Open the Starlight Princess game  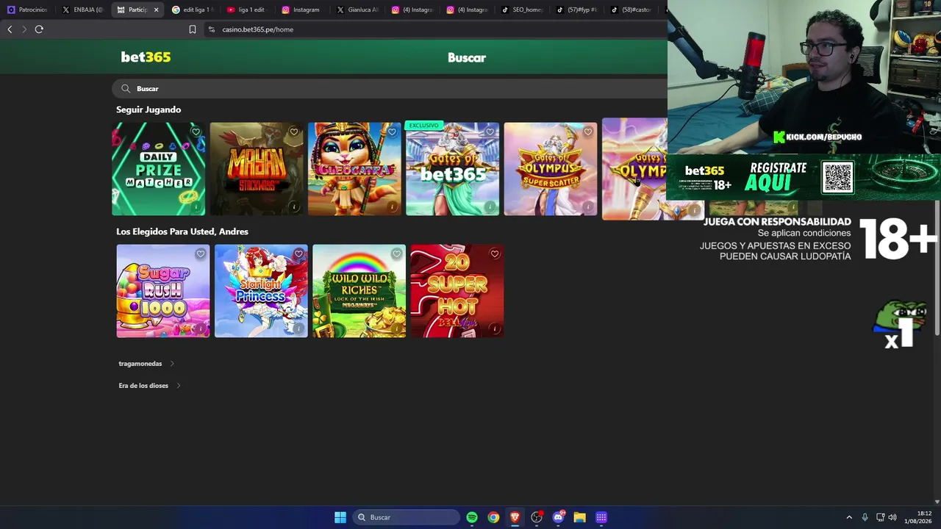[x=261, y=291]
